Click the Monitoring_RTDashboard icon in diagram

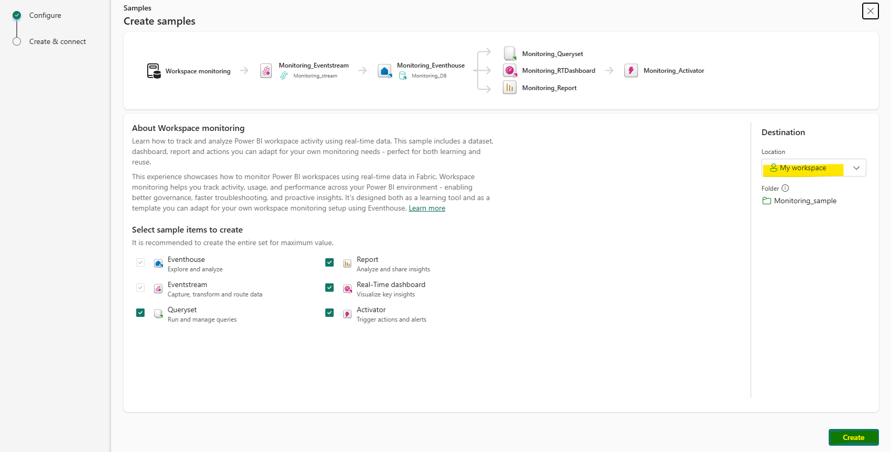[510, 70]
